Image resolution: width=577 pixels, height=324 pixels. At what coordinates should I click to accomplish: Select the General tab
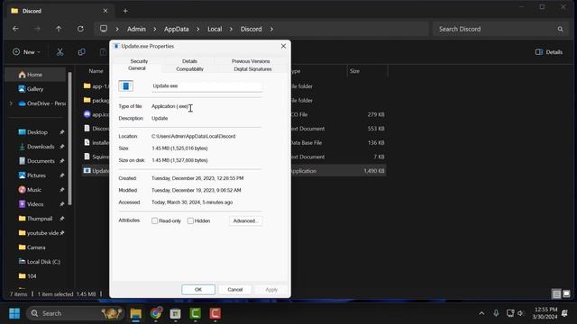coord(137,68)
